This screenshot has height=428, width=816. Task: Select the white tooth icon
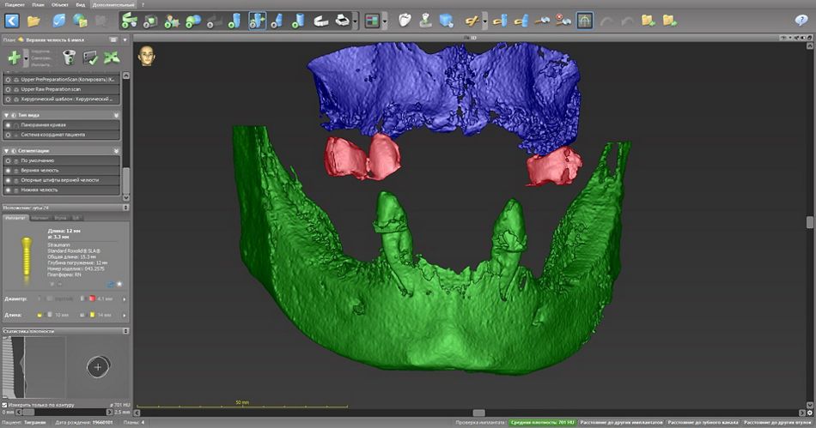click(405, 21)
